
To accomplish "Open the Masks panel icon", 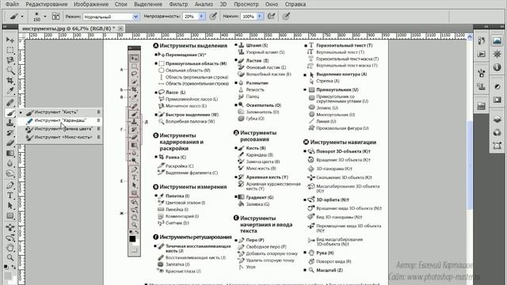I will coord(497,100).
